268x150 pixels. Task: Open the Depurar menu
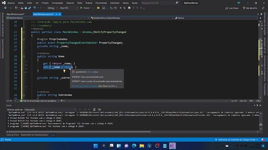coord(70,3)
